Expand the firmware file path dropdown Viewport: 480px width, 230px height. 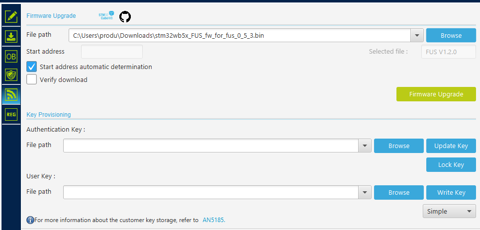click(x=417, y=35)
